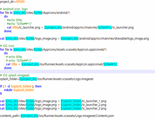Click '/android/app/src/main/res/' in the ic_launcher line
This screenshot has height=120, width=155.
tap(80, 27)
